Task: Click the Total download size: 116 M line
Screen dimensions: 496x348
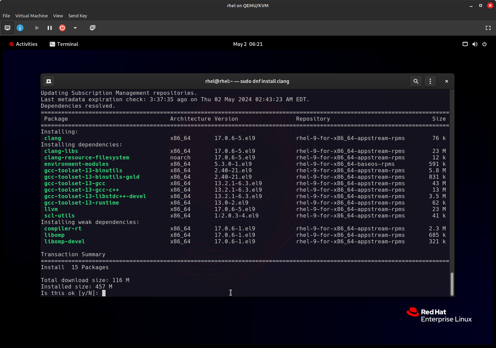Action: [85, 280]
